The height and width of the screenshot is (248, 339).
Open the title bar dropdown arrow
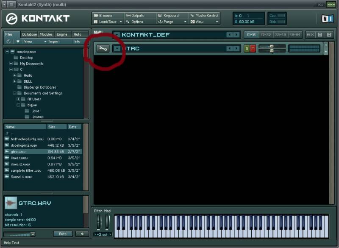point(4,4)
